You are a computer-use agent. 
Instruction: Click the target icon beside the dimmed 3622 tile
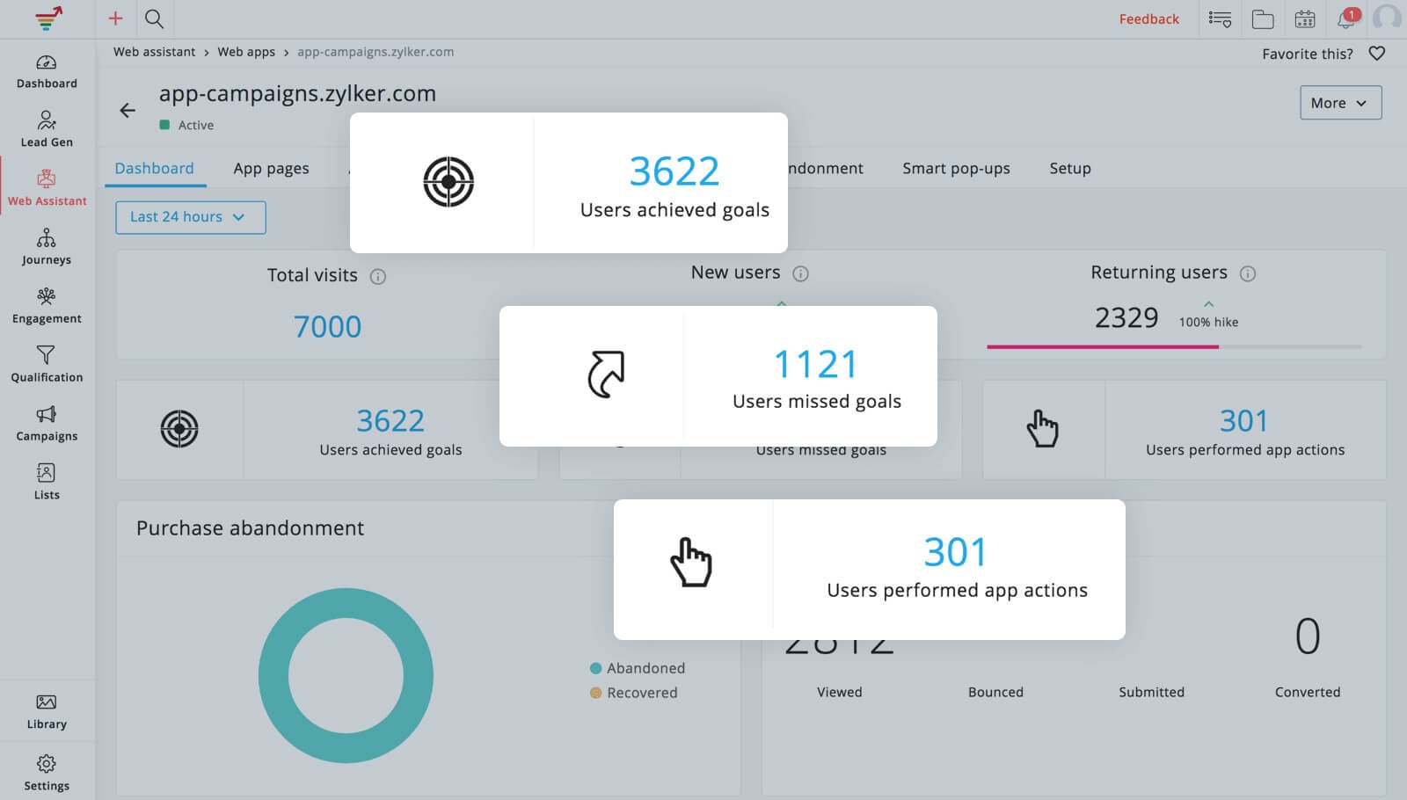179,429
